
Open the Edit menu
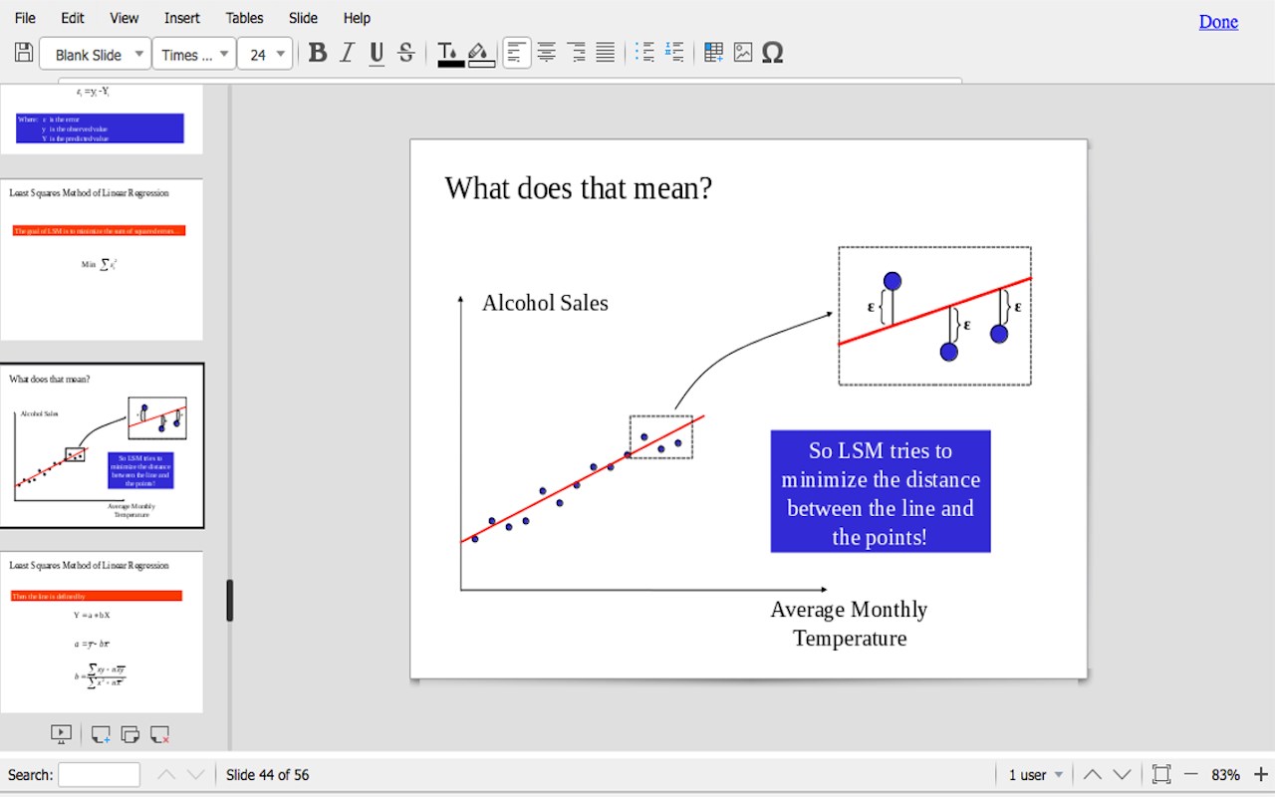coord(73,18)
